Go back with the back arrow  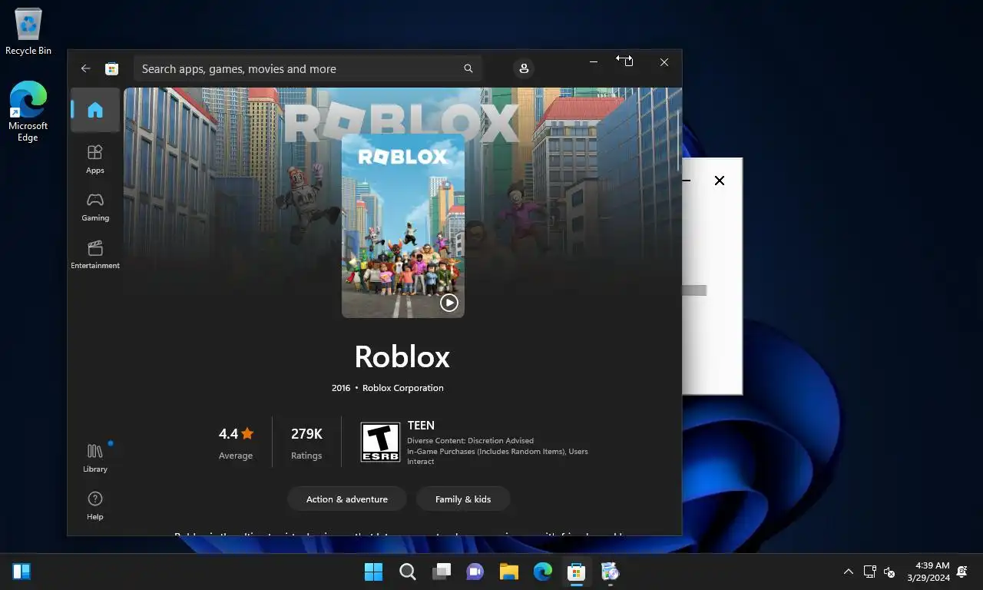(85, 68)
